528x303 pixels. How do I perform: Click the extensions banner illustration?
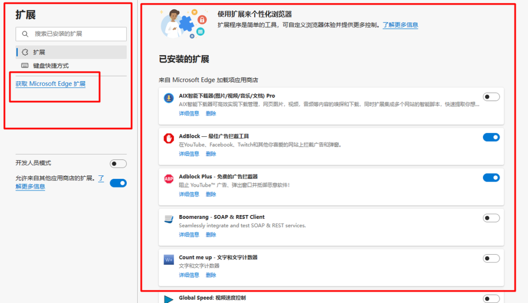coord(184,23)
